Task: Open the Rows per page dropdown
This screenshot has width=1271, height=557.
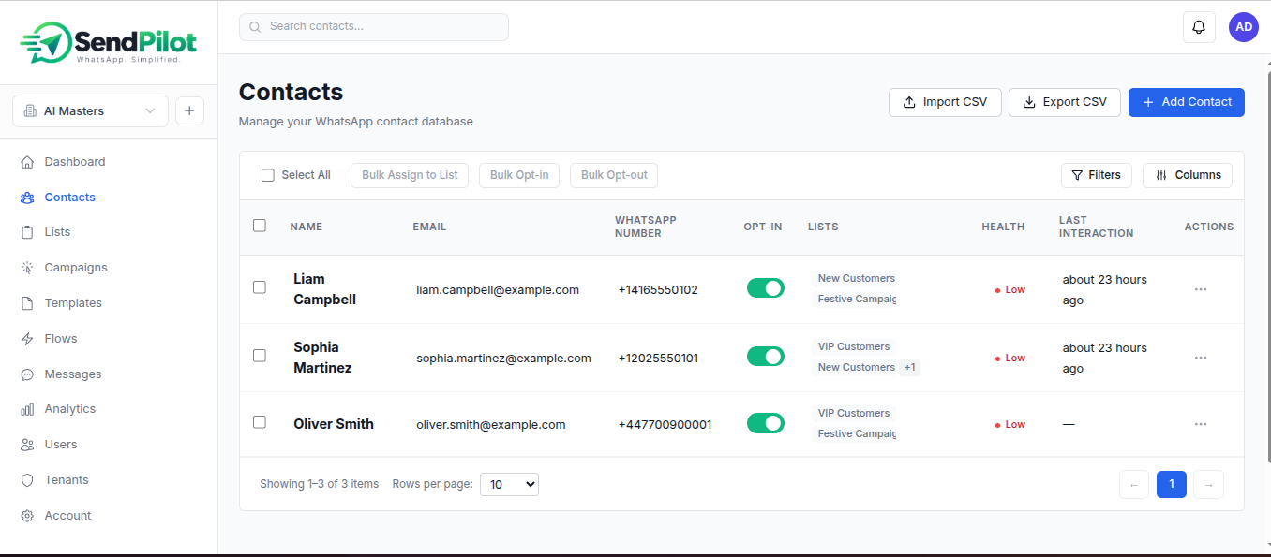Action: (x=509, y=484)
